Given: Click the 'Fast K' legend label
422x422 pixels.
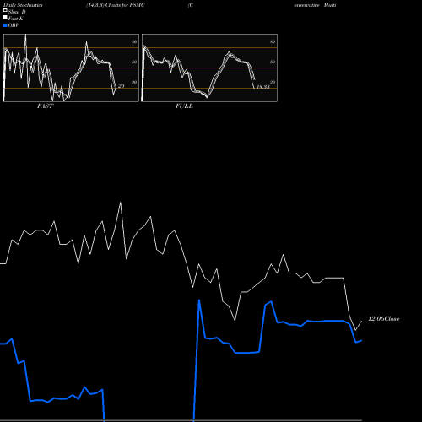Looking at the screenshot, I should pyautogui.click(x=16, y=19).
